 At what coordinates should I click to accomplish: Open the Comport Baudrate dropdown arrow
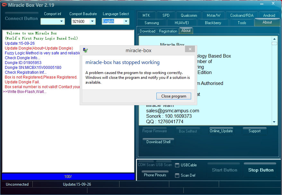tap(92, 21)
